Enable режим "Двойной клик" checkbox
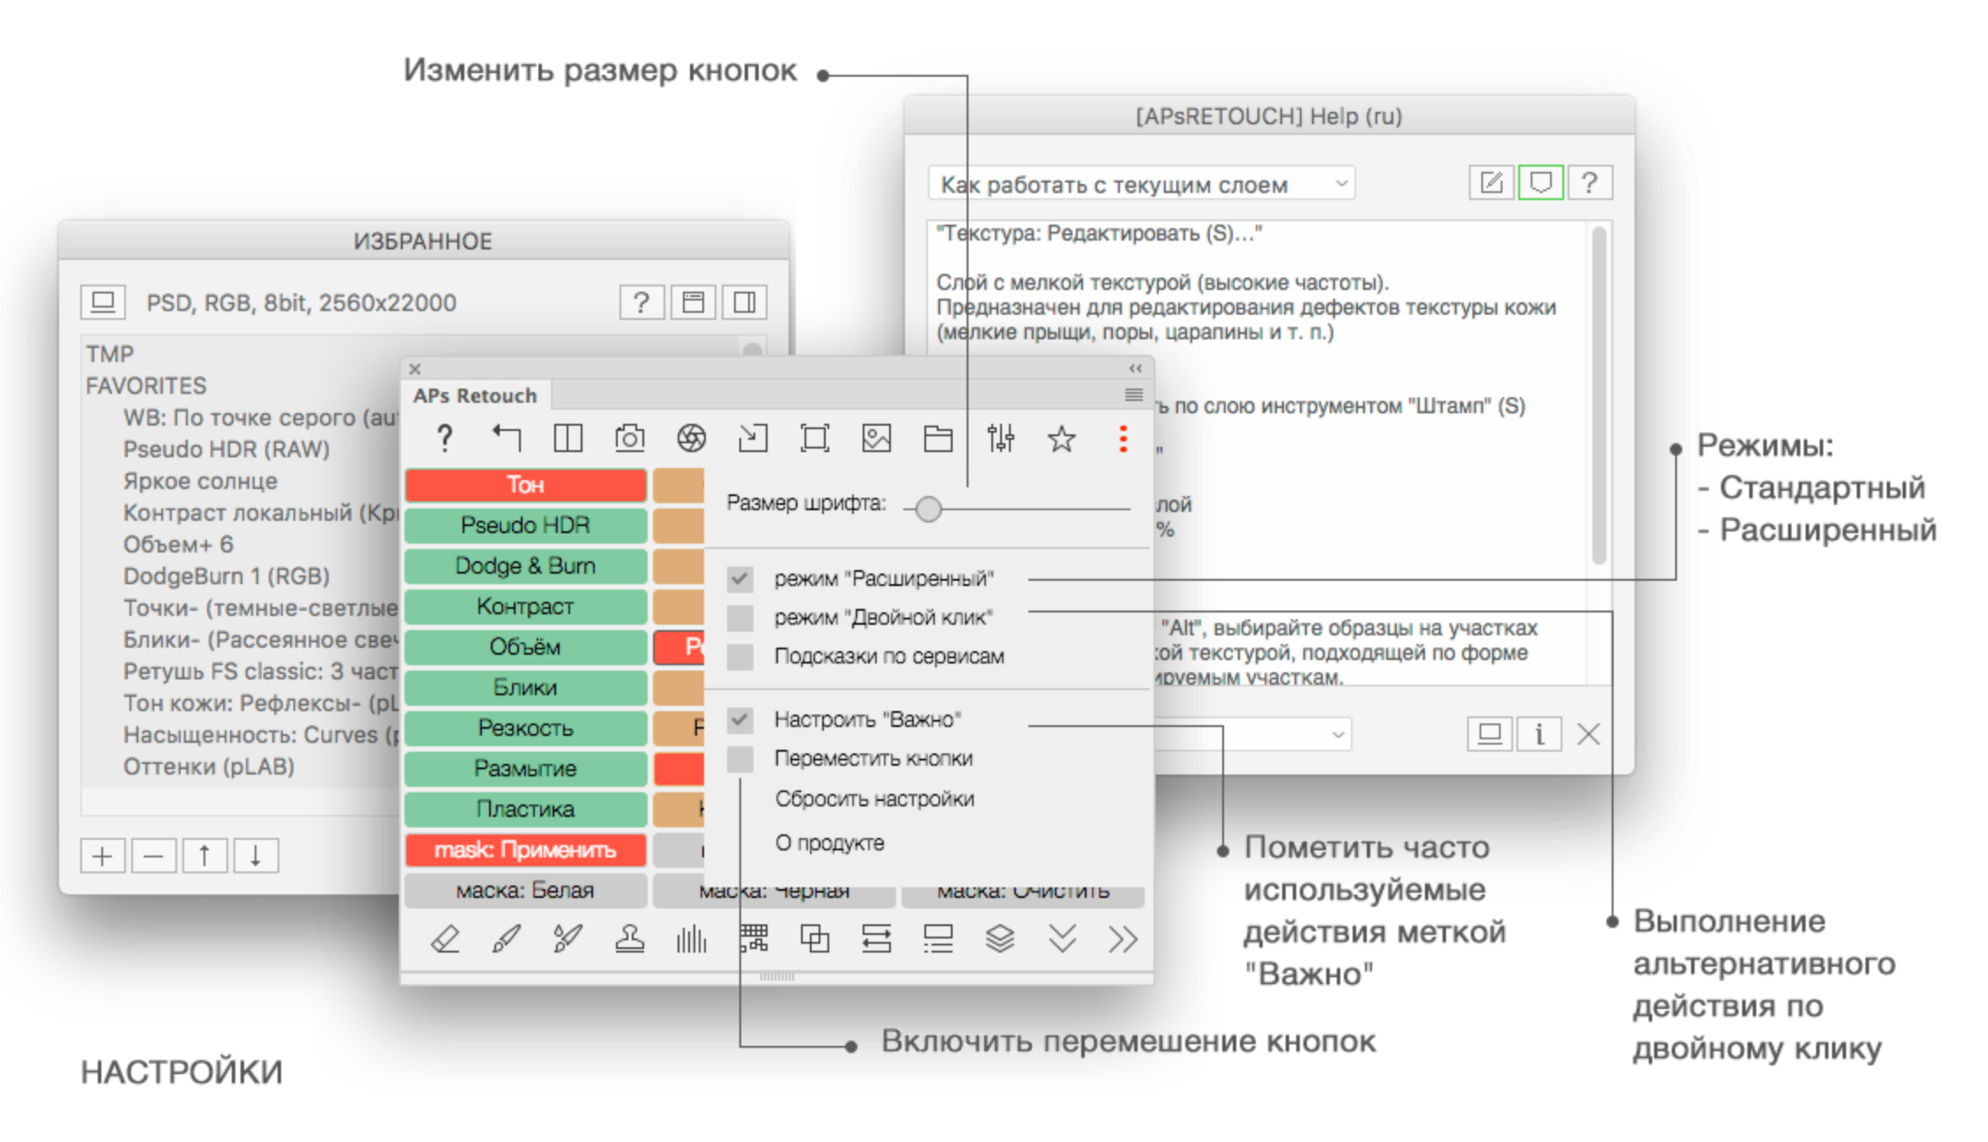 coord(740,618)
